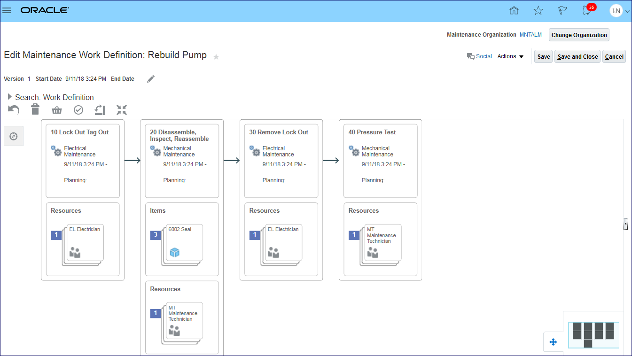The image size is (632, 356).
Task: Expand the collapsed right side panel handle
Action: click(x=625, y=224)
